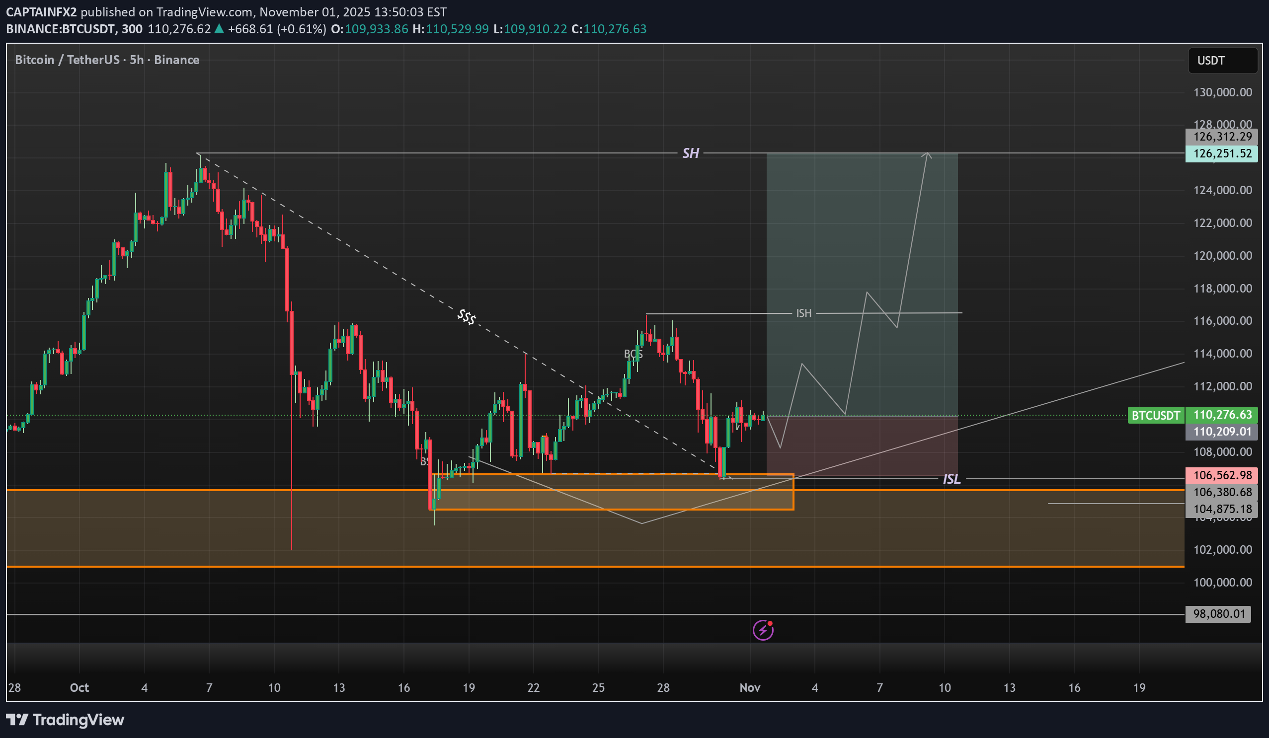
Task: Click the Nov label on the time axis
Action: (750, 687)
